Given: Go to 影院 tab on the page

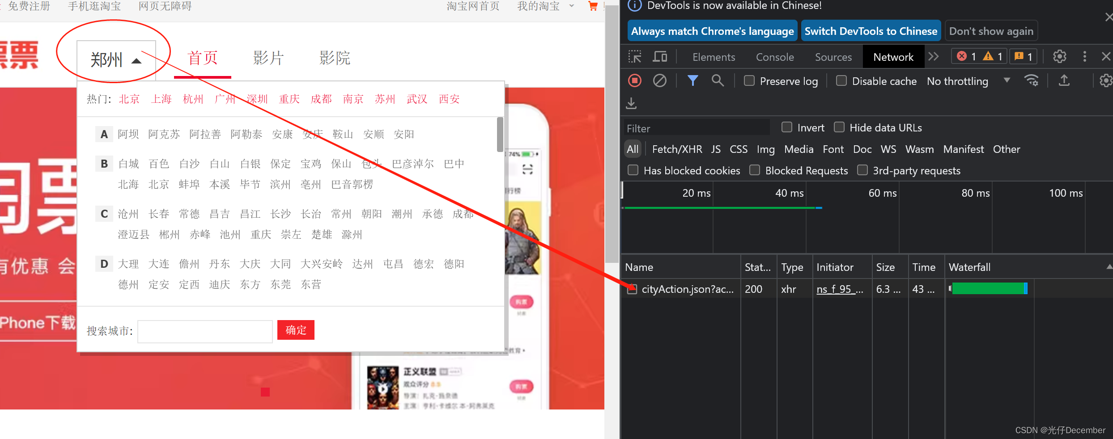Looking at the screenshot, I should [335, 58].
